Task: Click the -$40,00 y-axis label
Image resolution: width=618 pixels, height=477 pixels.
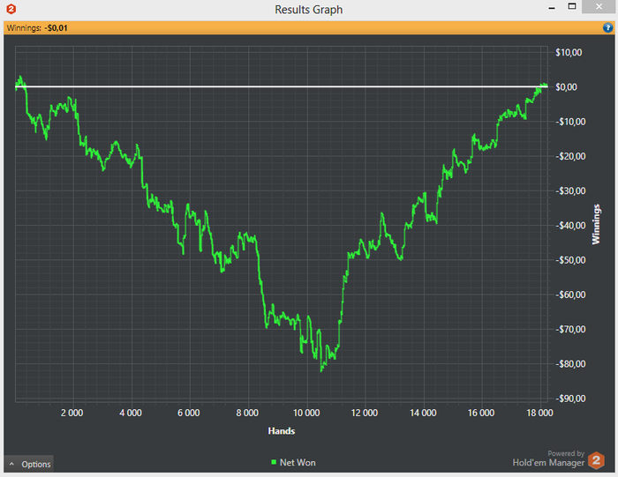Action: pyautogui.click(x=570, y=226)
